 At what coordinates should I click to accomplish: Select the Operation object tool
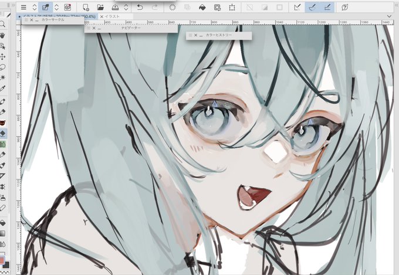point(2,46)
